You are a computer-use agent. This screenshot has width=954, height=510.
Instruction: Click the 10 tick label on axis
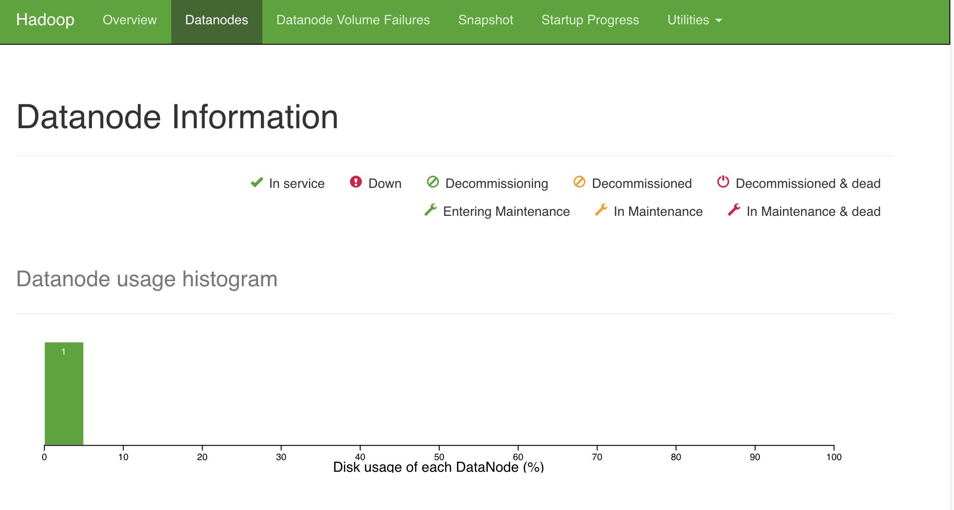click(x=123, y=457)
